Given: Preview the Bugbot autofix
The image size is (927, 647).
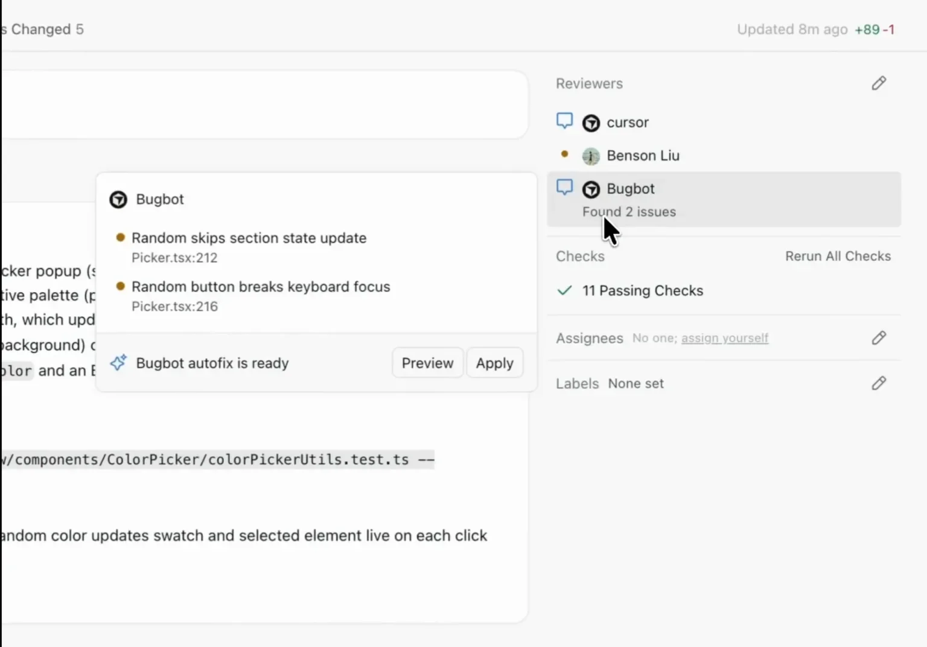Looking at the screenshot, I should pos(427,363).
